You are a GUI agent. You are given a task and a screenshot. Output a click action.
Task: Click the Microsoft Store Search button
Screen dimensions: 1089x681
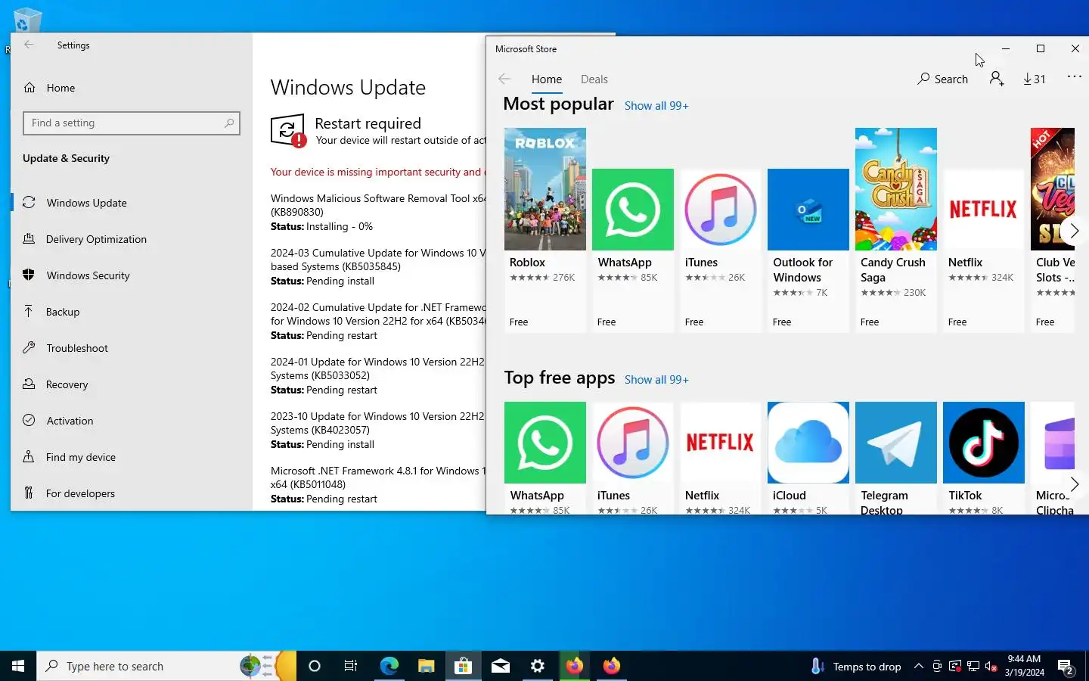click(942, 79)
